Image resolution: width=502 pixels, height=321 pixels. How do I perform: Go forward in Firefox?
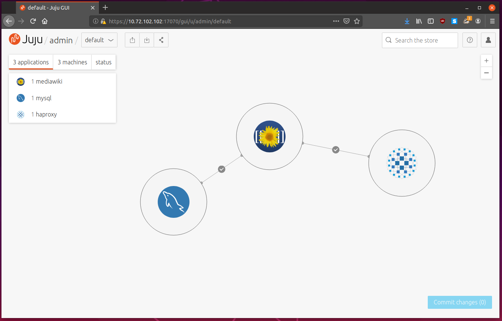[x=21, y=21]
